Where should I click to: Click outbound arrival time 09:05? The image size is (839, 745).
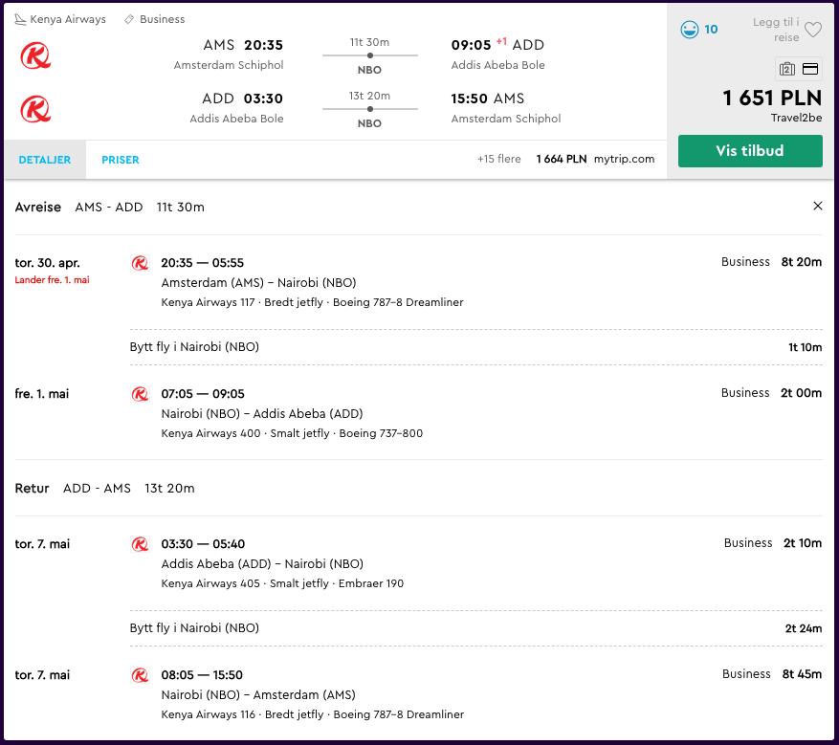(471, 45)
